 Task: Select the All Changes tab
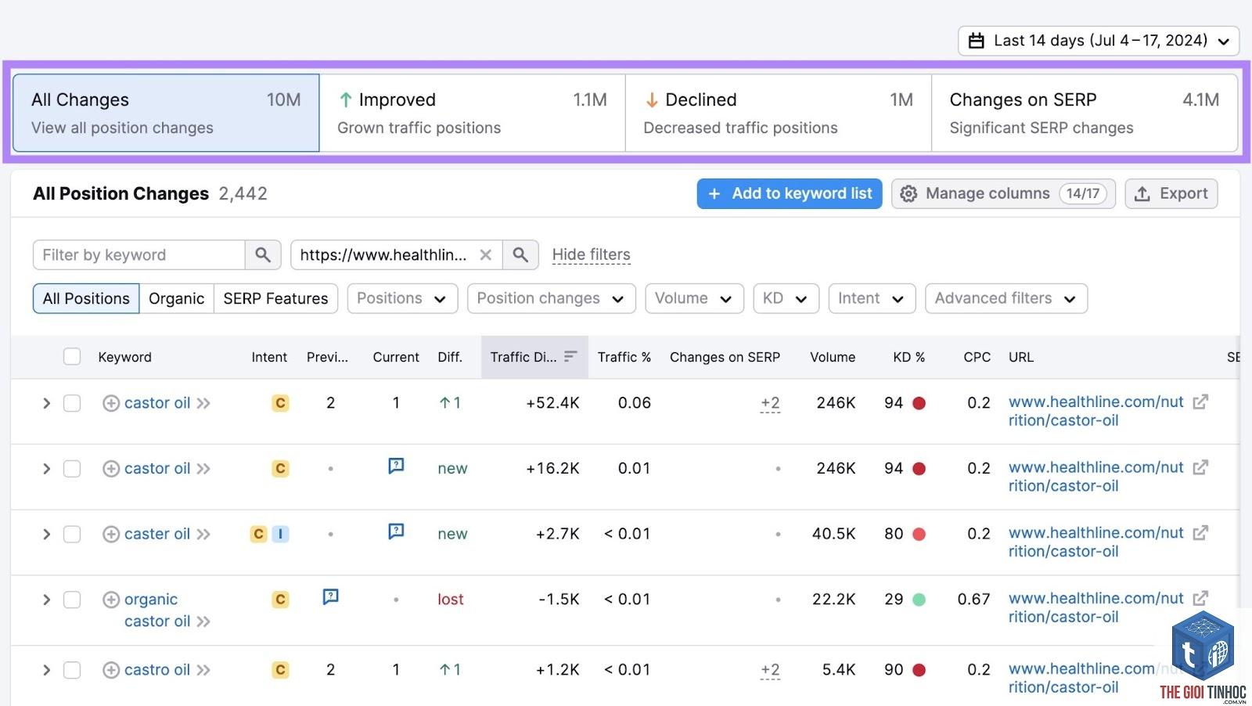[166, 113]
